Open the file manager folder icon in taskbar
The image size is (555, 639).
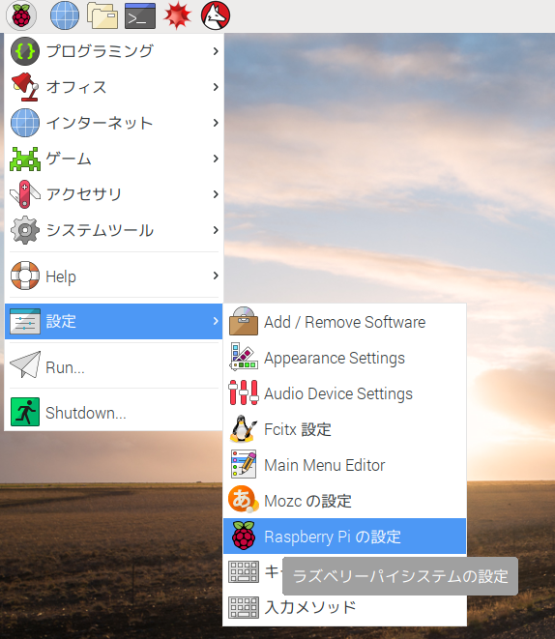tap(102, 15)
